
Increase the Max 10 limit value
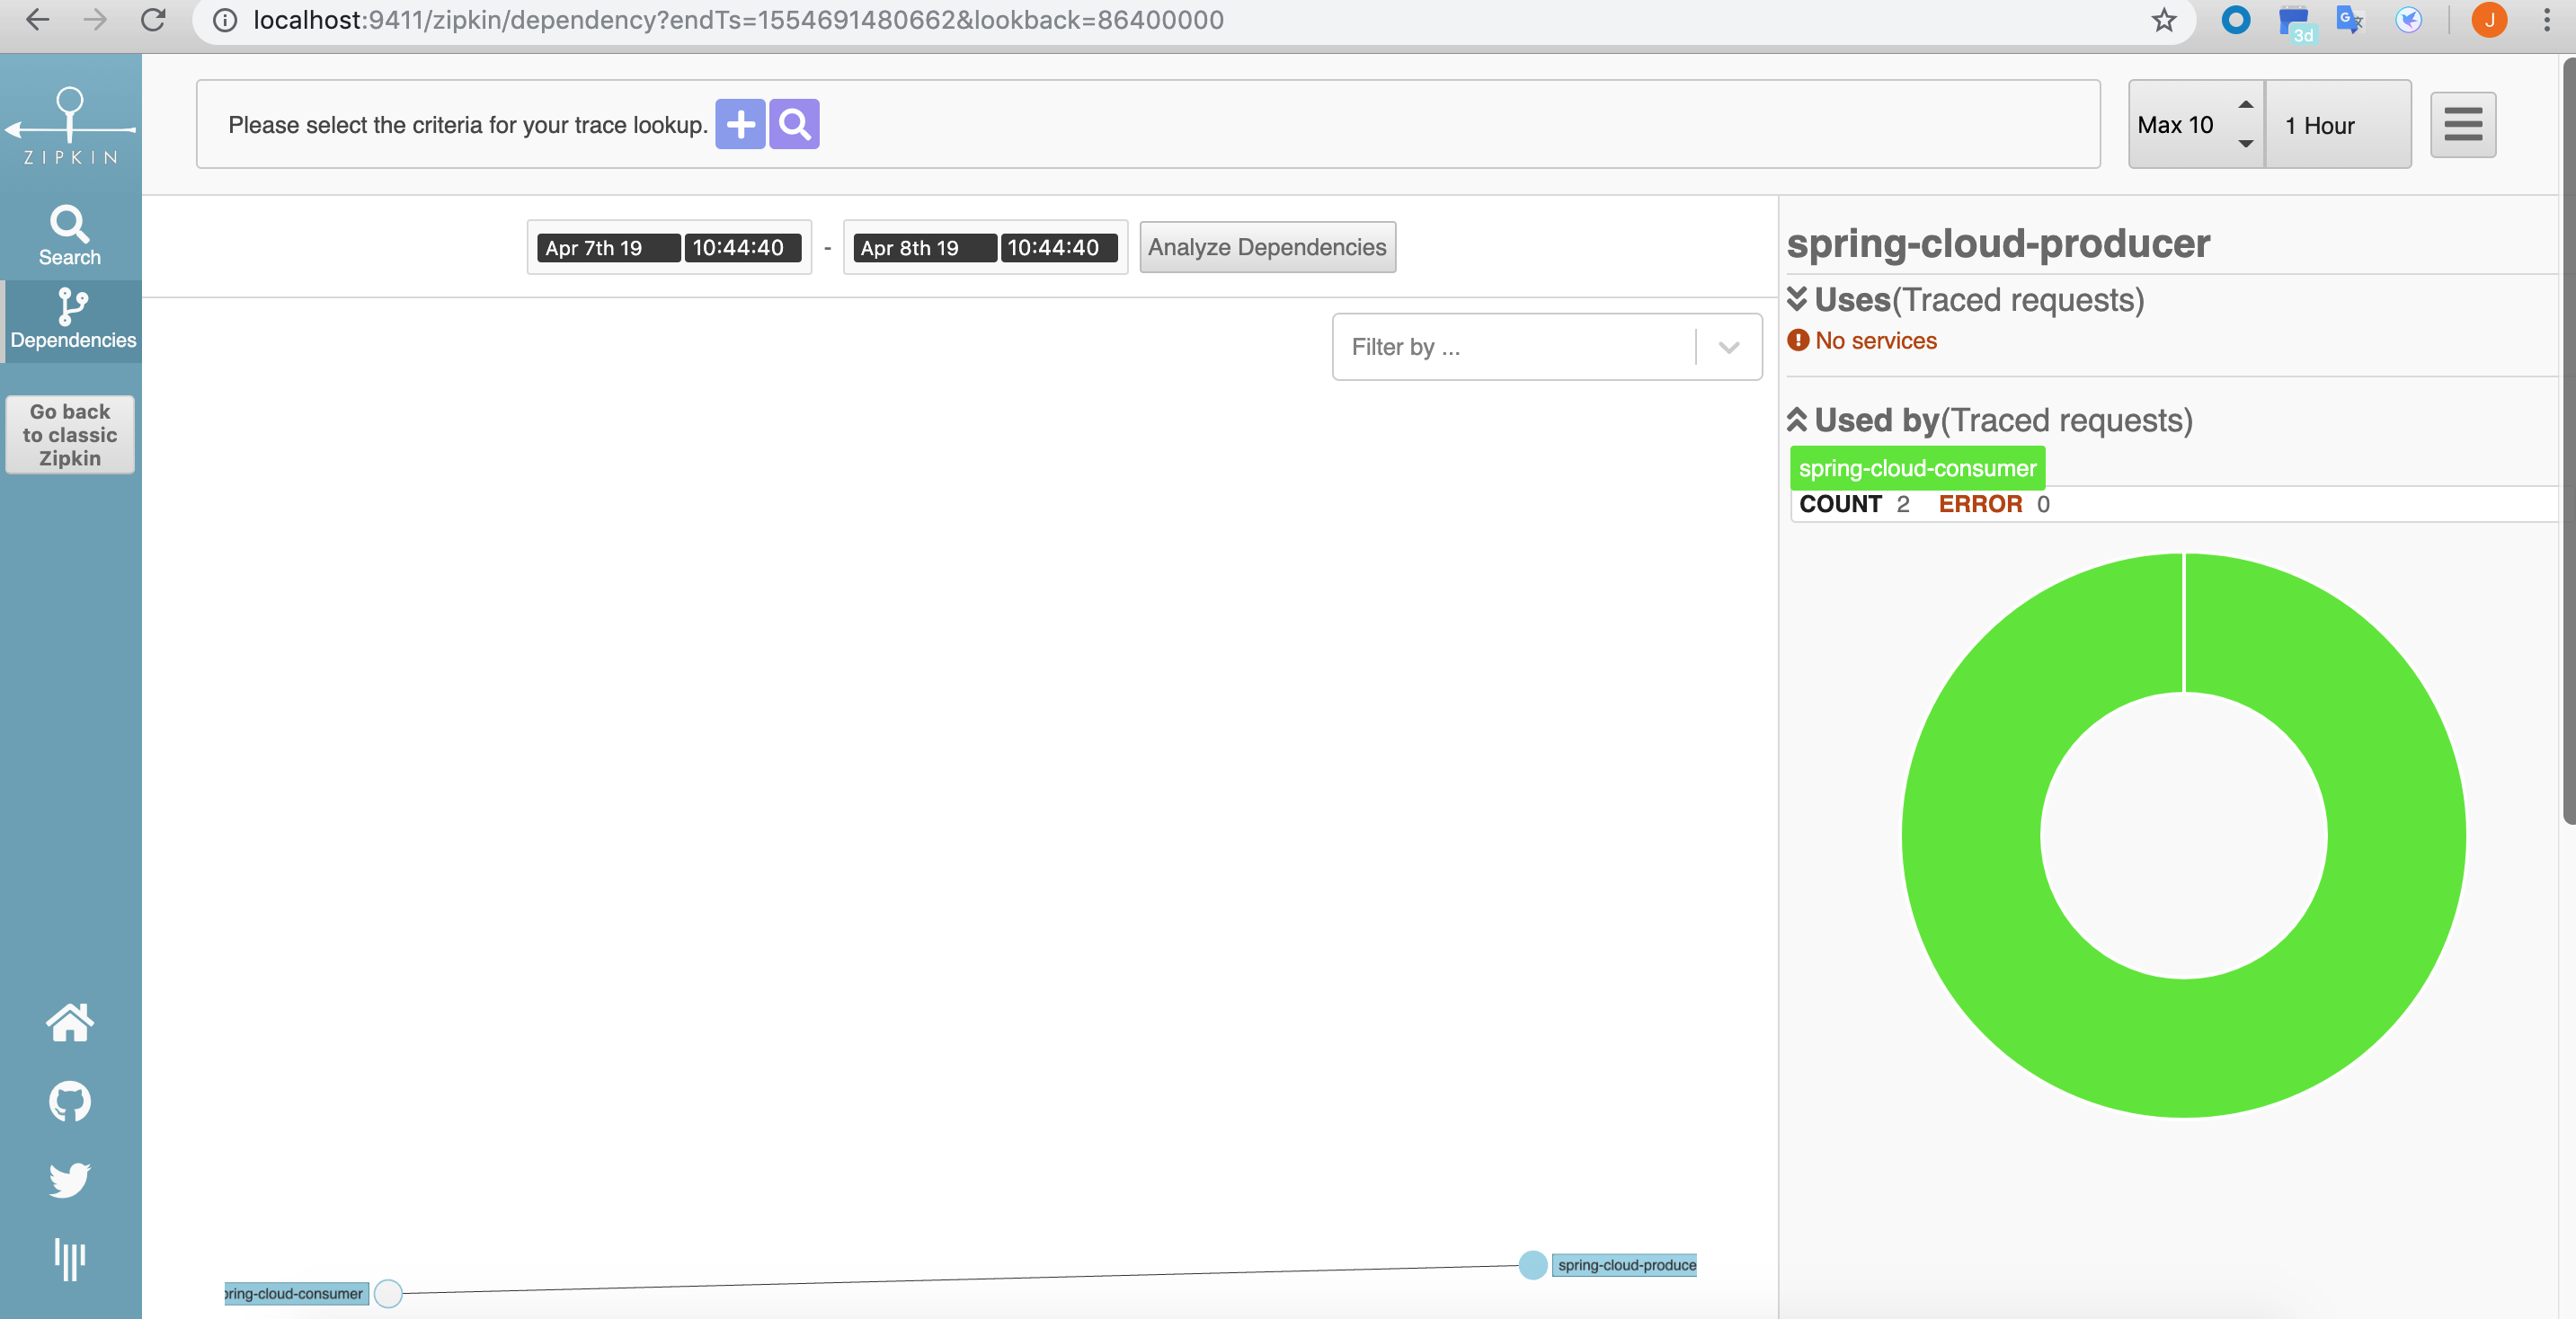click(2245, 105)
